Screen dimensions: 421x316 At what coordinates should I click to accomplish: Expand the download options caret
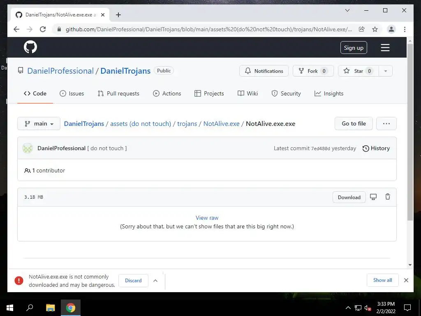pos(155,281)
